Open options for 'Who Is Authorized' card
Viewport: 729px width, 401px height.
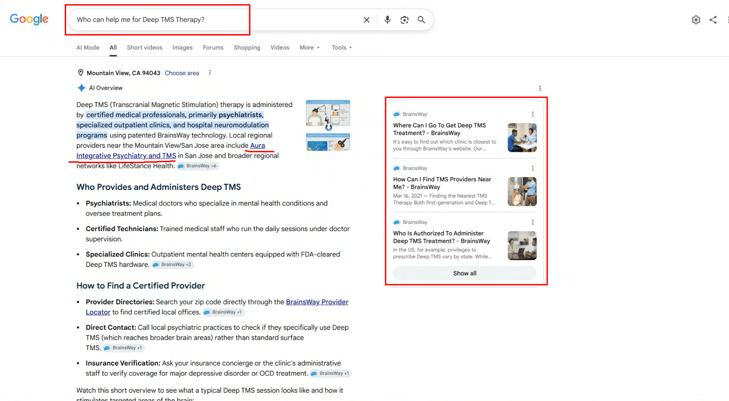tap(533, 222)
